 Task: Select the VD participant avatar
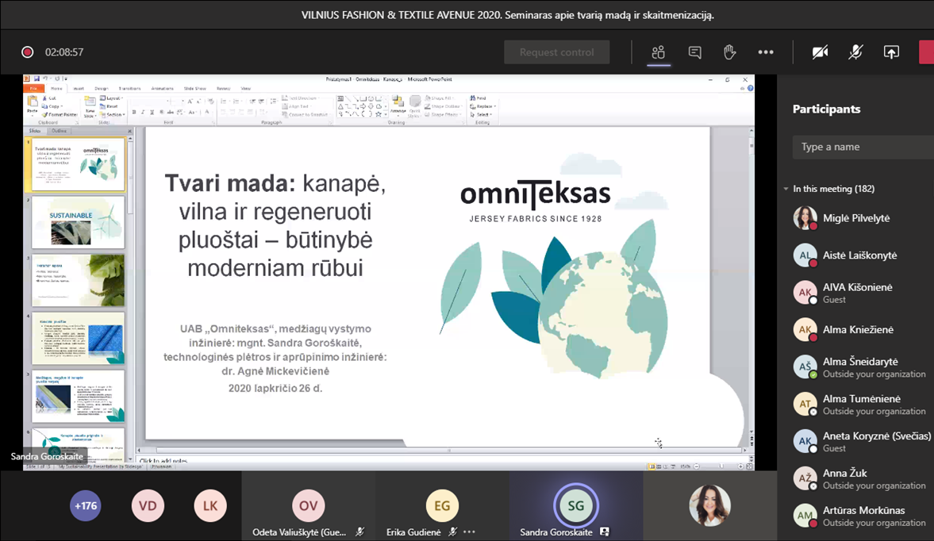coord(148,506)
